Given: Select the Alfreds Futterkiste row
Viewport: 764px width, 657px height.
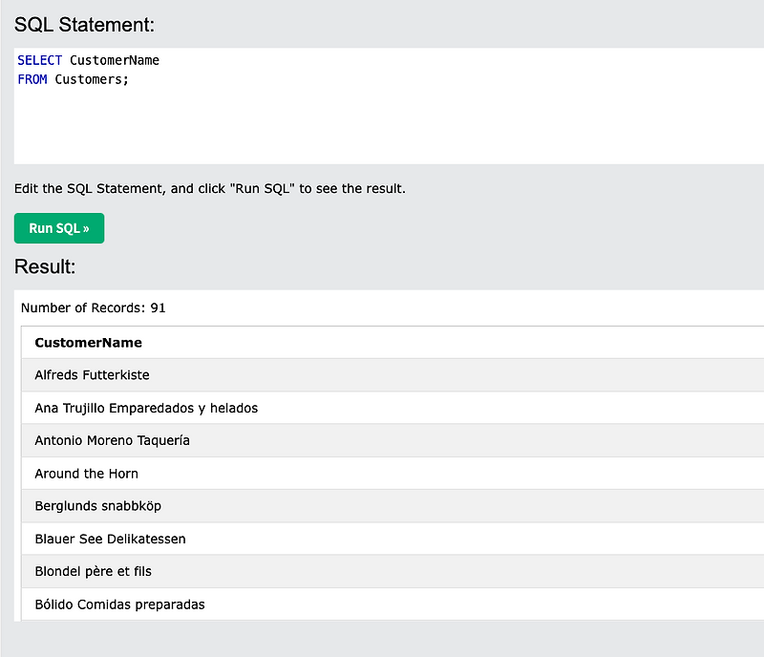Looking at the screenshot, I should point(92,375).
